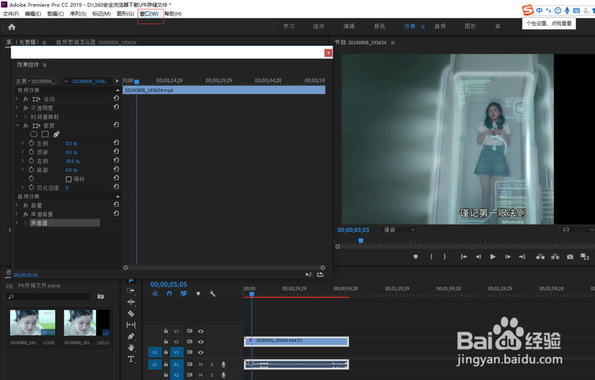Select the Hand tool
This screenshot has height=380, width=595.
pyautogui.click(x=131, y=348)
